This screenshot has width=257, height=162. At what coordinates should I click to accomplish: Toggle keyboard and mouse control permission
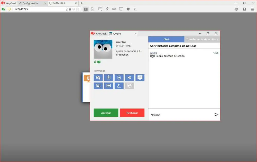tap(98, 78)
